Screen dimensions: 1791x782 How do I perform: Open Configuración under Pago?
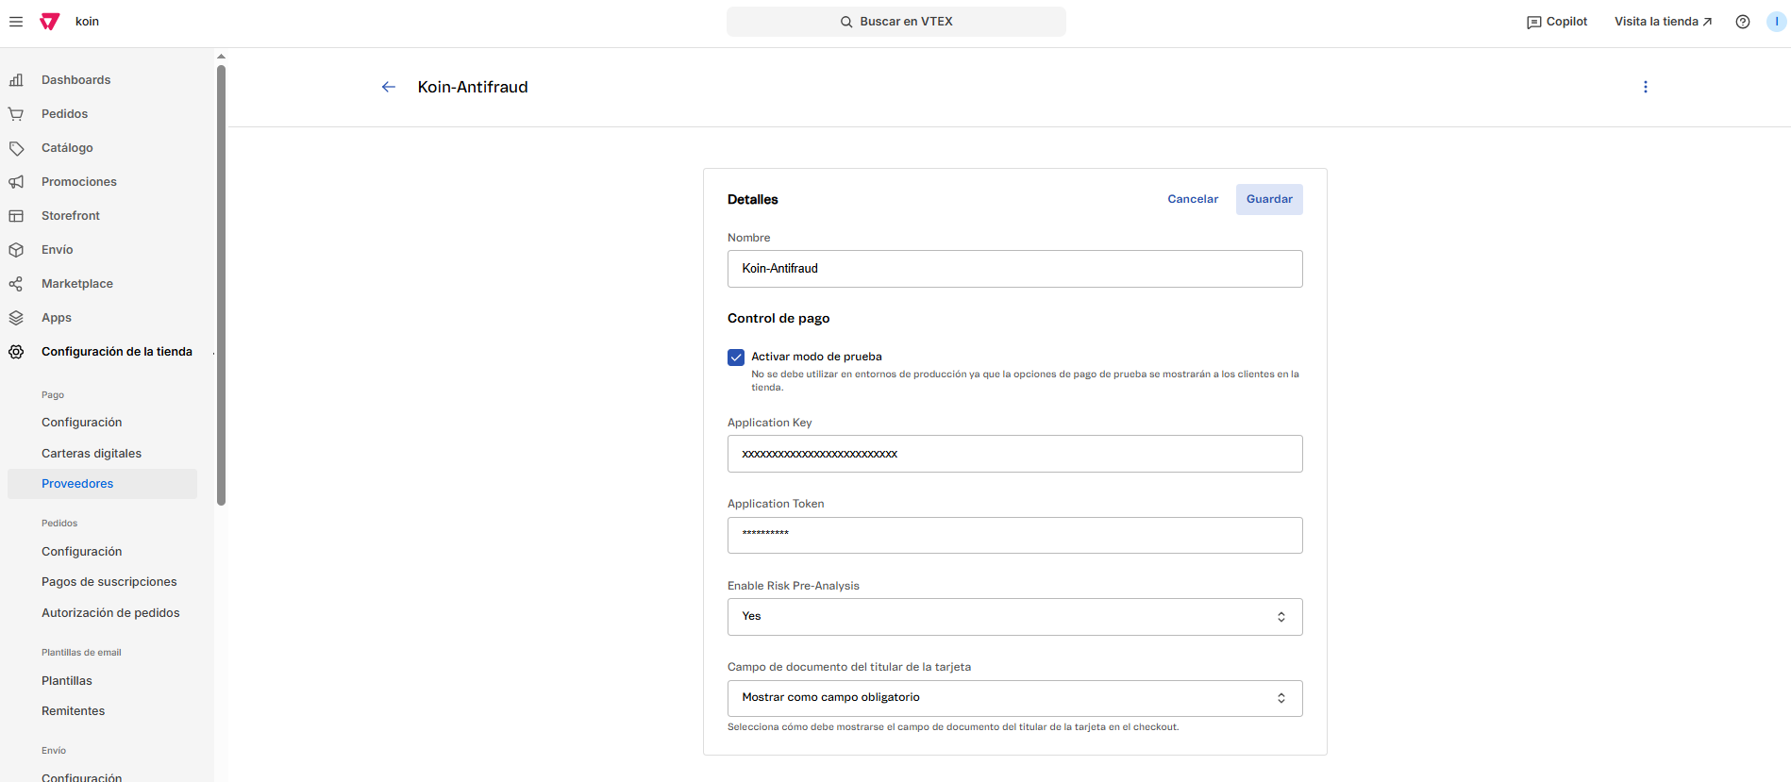click(x=82, y=423)
